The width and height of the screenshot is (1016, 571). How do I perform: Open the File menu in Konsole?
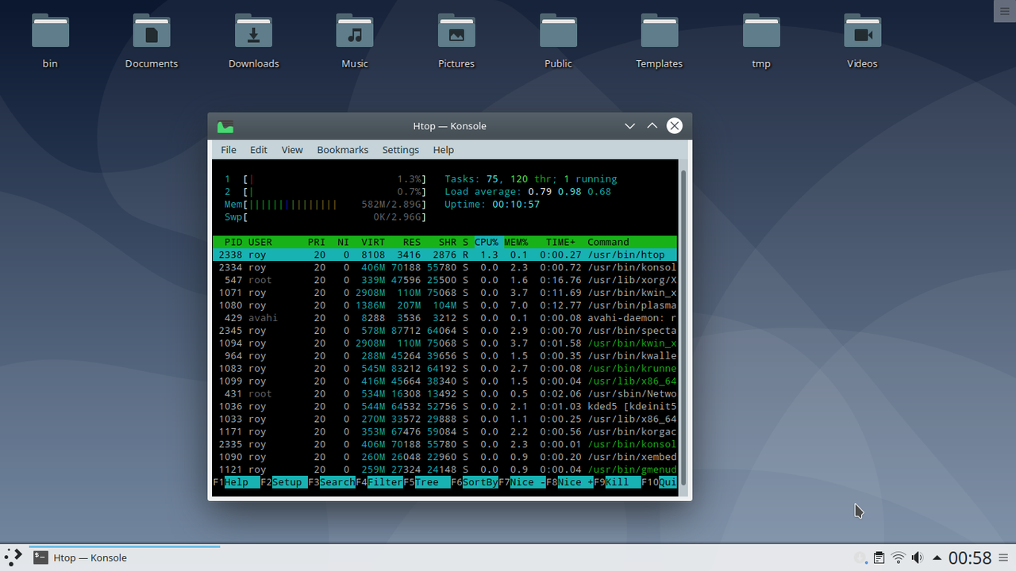click(229, 150)
